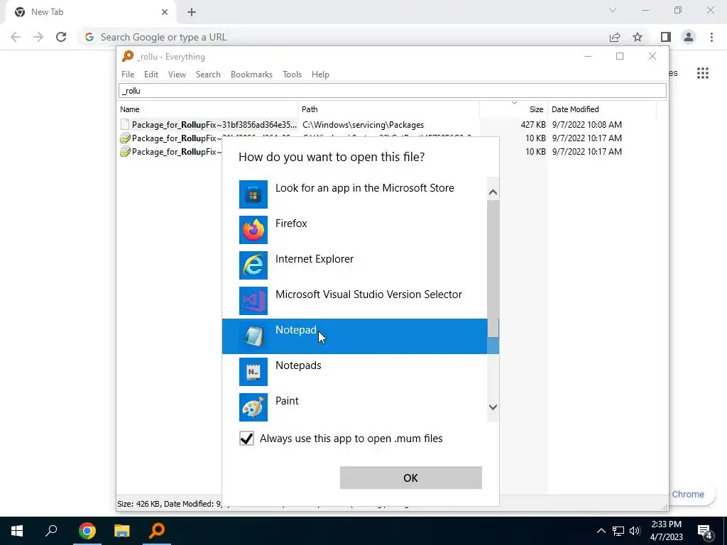Click the Chrome address bar

point(343,37)
